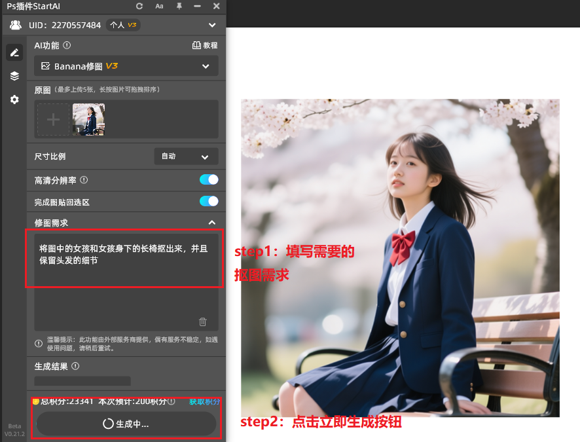Open the 尺寸比例 自动 dropdown
The height and width of the screenshot is (442, 580).
[186, 156]
